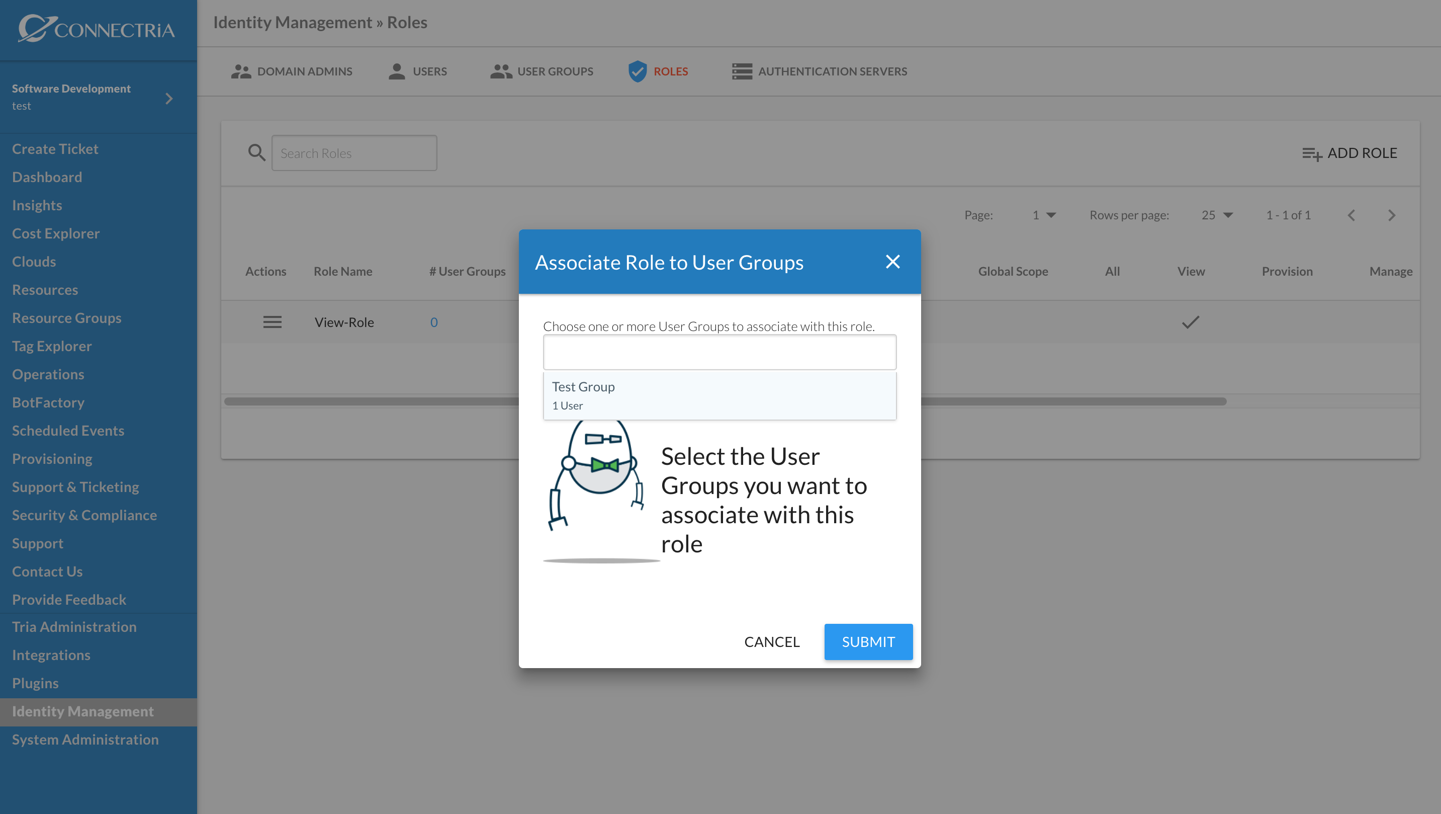Switch to User Groups tab

[542, 71]
